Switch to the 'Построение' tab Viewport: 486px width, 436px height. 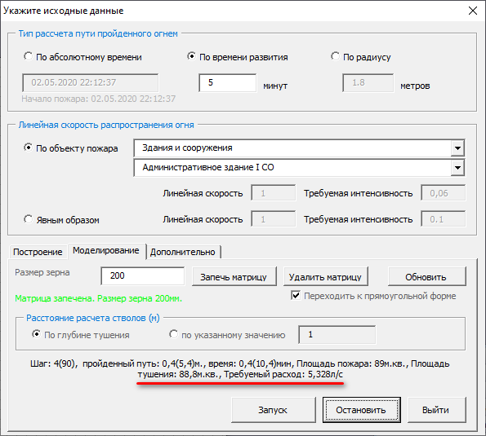click(38, 252)
